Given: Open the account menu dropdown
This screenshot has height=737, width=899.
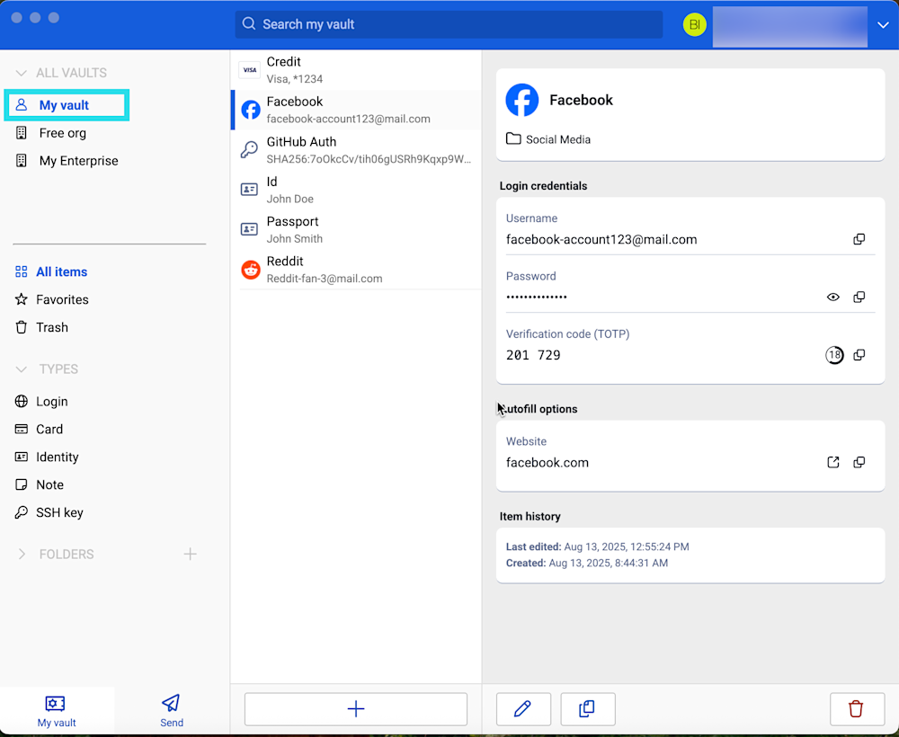Looking at the screenshot, I should 882,25.
